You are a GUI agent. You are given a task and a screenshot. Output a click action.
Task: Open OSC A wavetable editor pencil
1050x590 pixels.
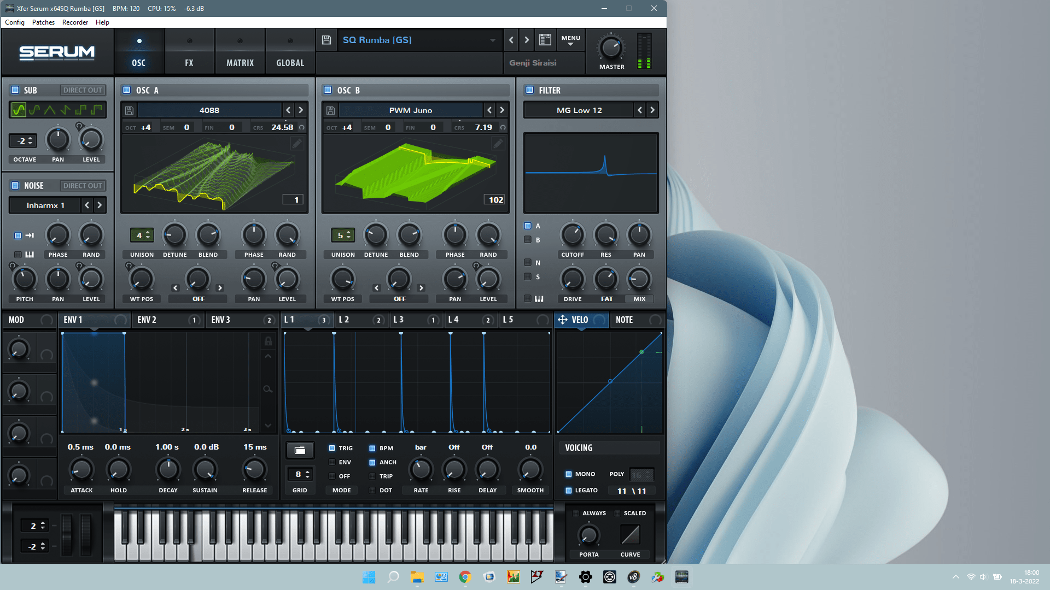click(296, 144)
